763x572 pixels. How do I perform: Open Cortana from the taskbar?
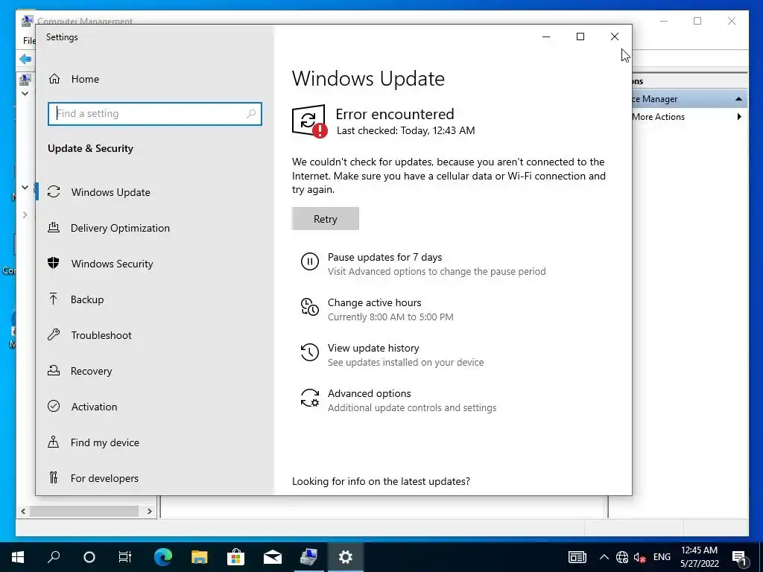click(89, 557)
